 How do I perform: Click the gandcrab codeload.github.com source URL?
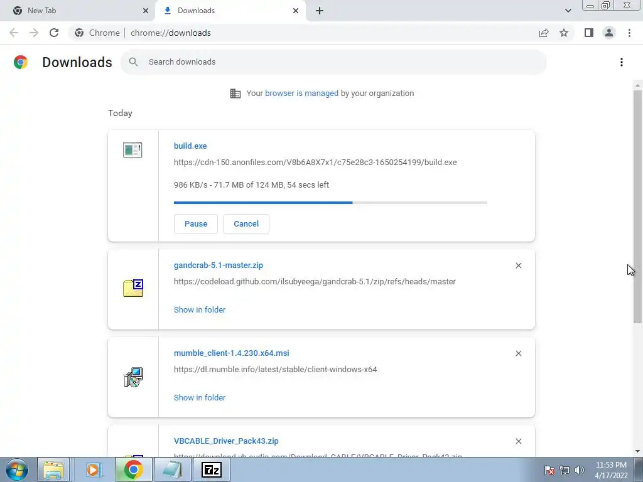pos(315,282)
